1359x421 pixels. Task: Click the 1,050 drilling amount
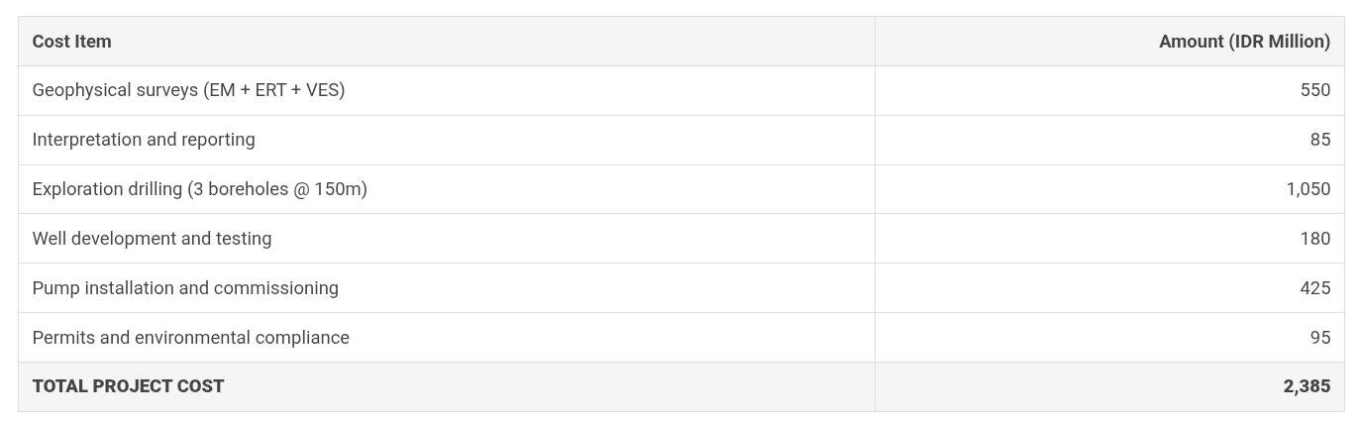(x=1307, y=189)
